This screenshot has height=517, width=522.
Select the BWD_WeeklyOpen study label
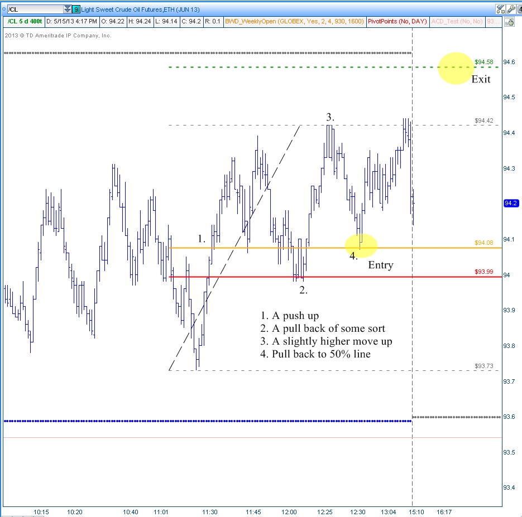294,21
